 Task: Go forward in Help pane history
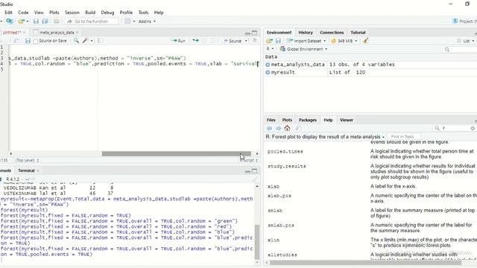pyautogui.click(x=278, y=128)
